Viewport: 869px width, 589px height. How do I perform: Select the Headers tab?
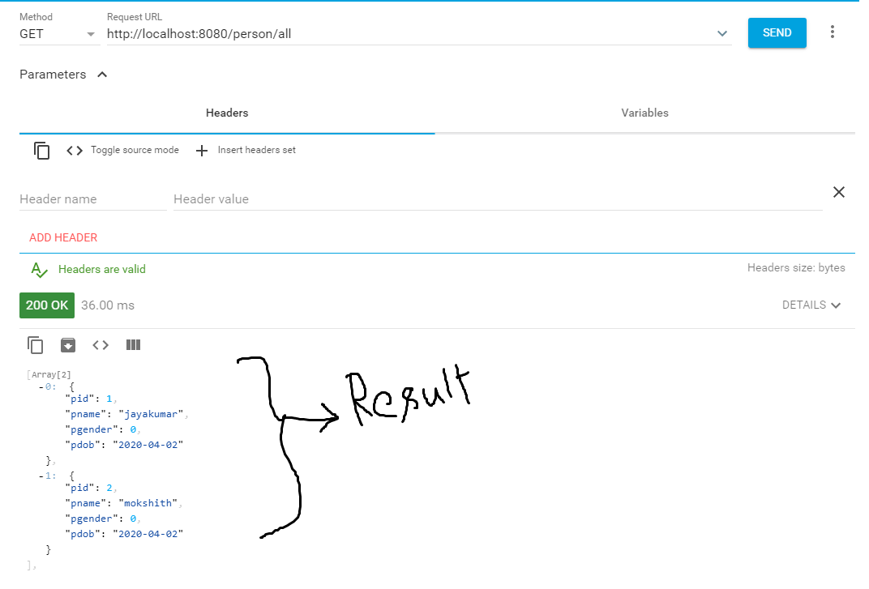pyautogui.click(x=227, y=113)
